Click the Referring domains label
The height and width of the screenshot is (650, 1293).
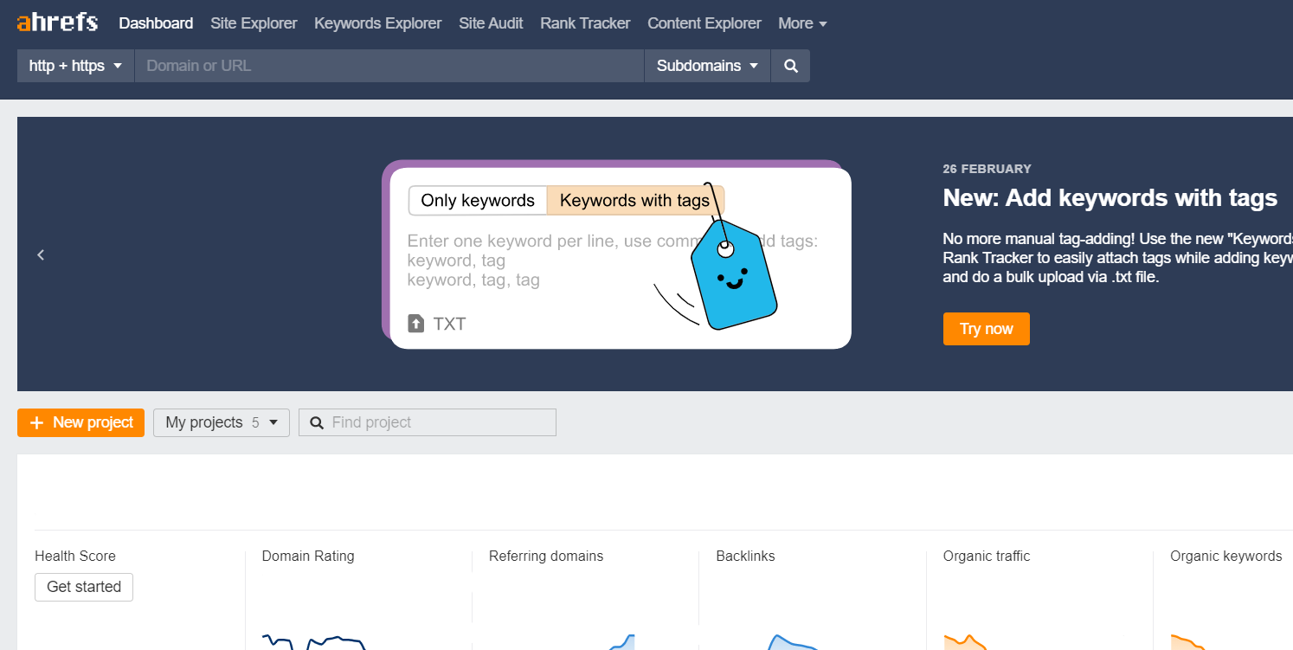coord(546,556)
